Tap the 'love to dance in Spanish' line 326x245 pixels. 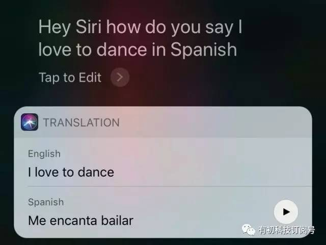[x=138, y=50]
